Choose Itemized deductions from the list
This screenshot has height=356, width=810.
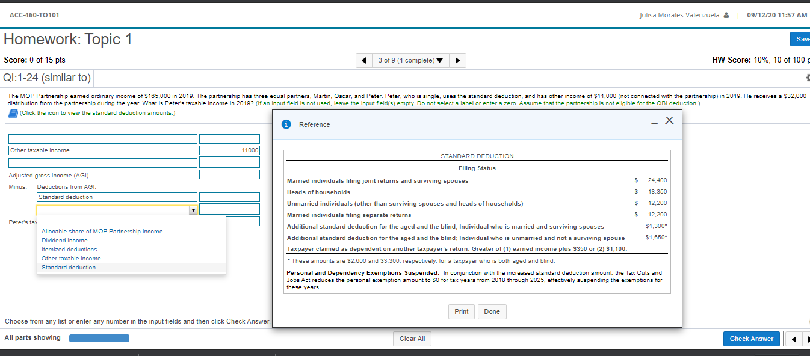(69, 250)
